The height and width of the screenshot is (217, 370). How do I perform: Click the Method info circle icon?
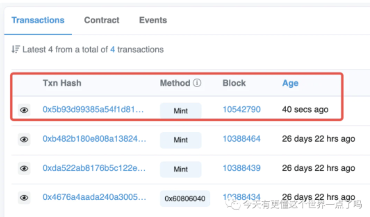pyautogui.click(x=197, y=83)
